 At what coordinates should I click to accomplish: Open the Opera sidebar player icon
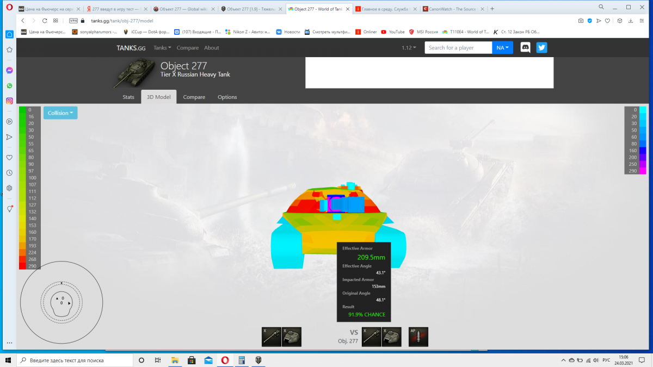(9, 122)
